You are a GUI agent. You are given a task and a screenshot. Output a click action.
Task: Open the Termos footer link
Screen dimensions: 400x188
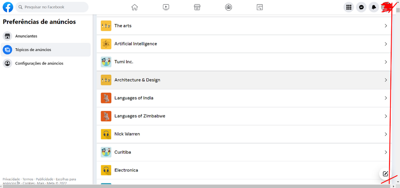[x=28, y=179]
